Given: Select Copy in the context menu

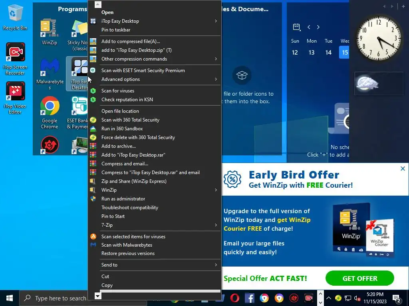Looking at the screenshot, I should point(155,285).
